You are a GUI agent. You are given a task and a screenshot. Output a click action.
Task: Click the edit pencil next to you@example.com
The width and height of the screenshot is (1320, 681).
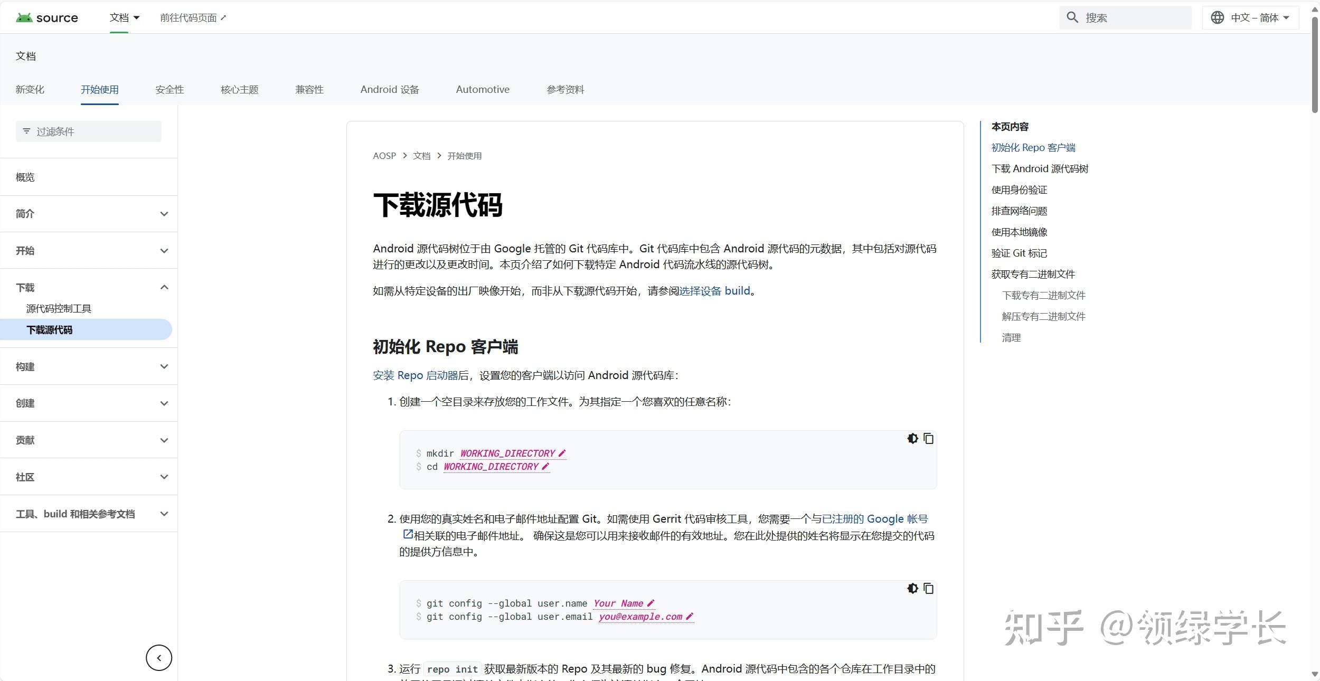(x=690, y=617)
